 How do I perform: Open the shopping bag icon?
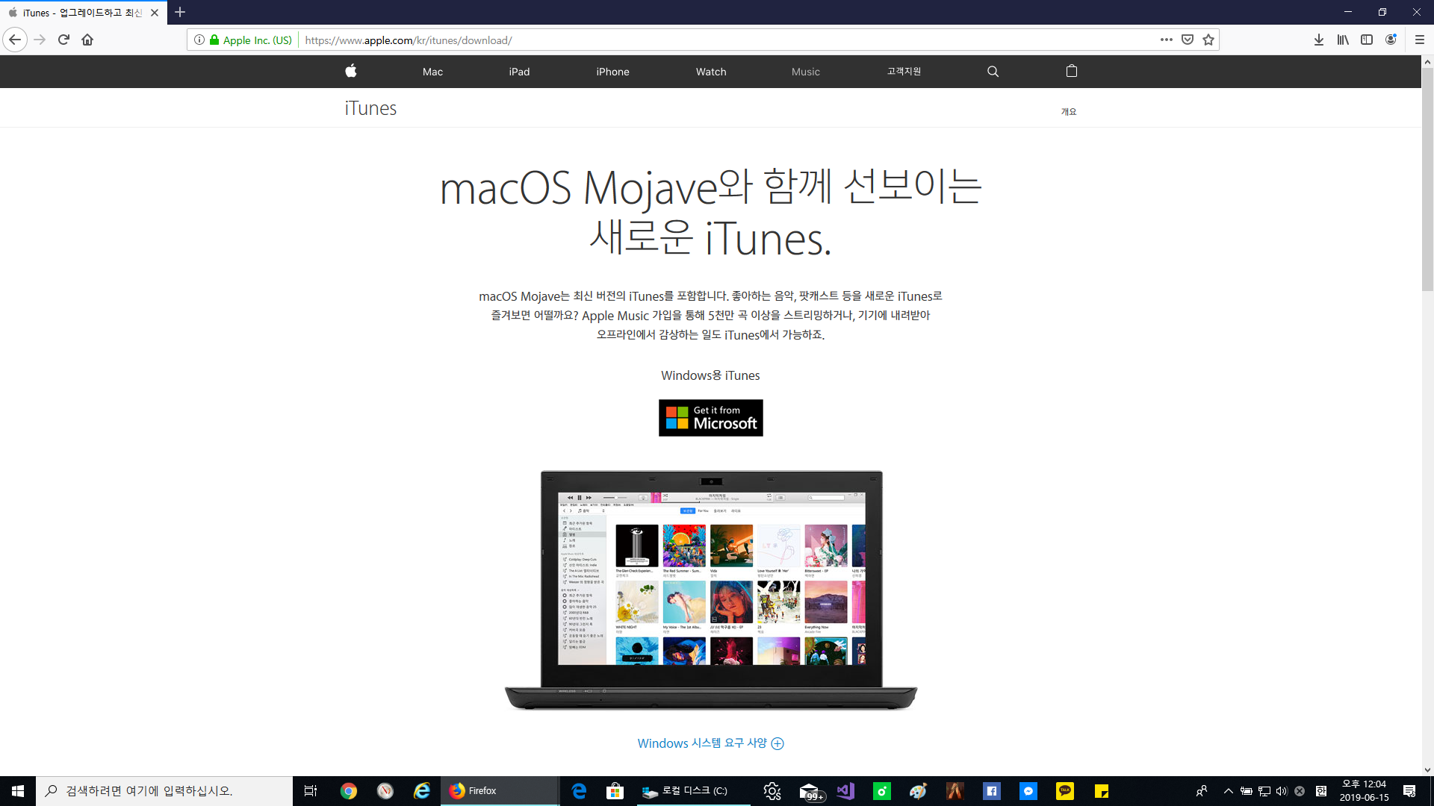point(1072,71)
